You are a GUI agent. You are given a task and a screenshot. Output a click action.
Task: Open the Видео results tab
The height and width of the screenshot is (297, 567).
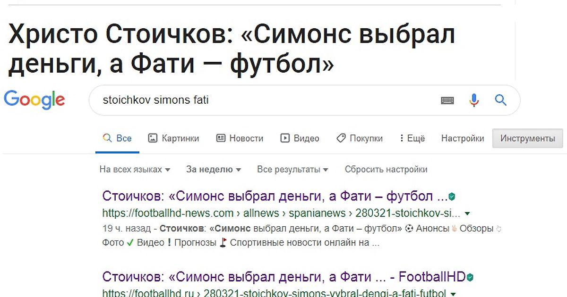pyautogui.click(x=300, y=138)
